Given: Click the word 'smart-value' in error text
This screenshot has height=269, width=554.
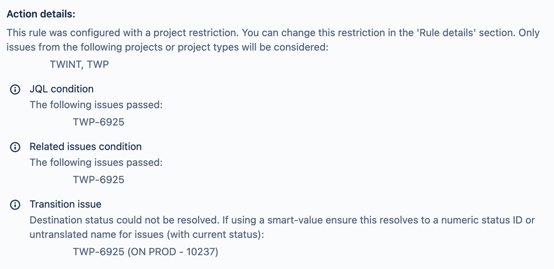Looking at the screenshot, I should pyautogui.click(x=295, y=220).
